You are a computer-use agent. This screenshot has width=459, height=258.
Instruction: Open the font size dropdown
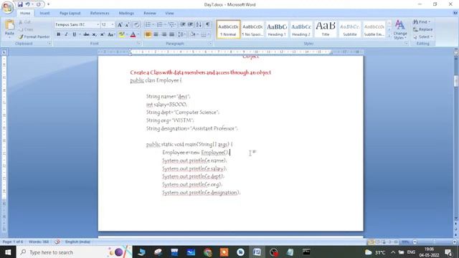[x=113, y=25]
